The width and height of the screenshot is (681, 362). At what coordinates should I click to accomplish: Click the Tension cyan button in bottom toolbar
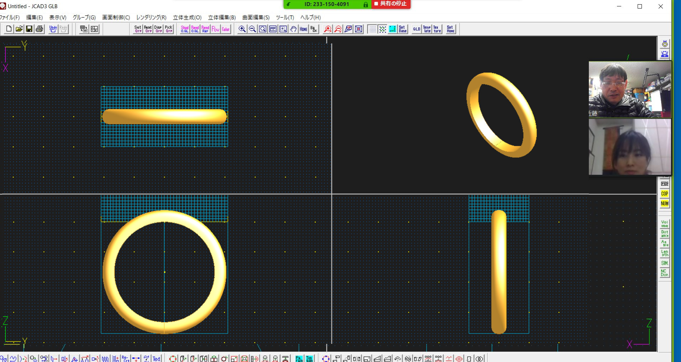point(309,358)
